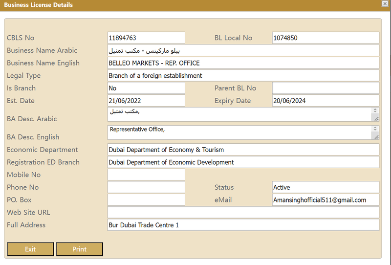This screenshot has height=265, width=391.
Task: Click the Representative Office text area
Action: 243,132
